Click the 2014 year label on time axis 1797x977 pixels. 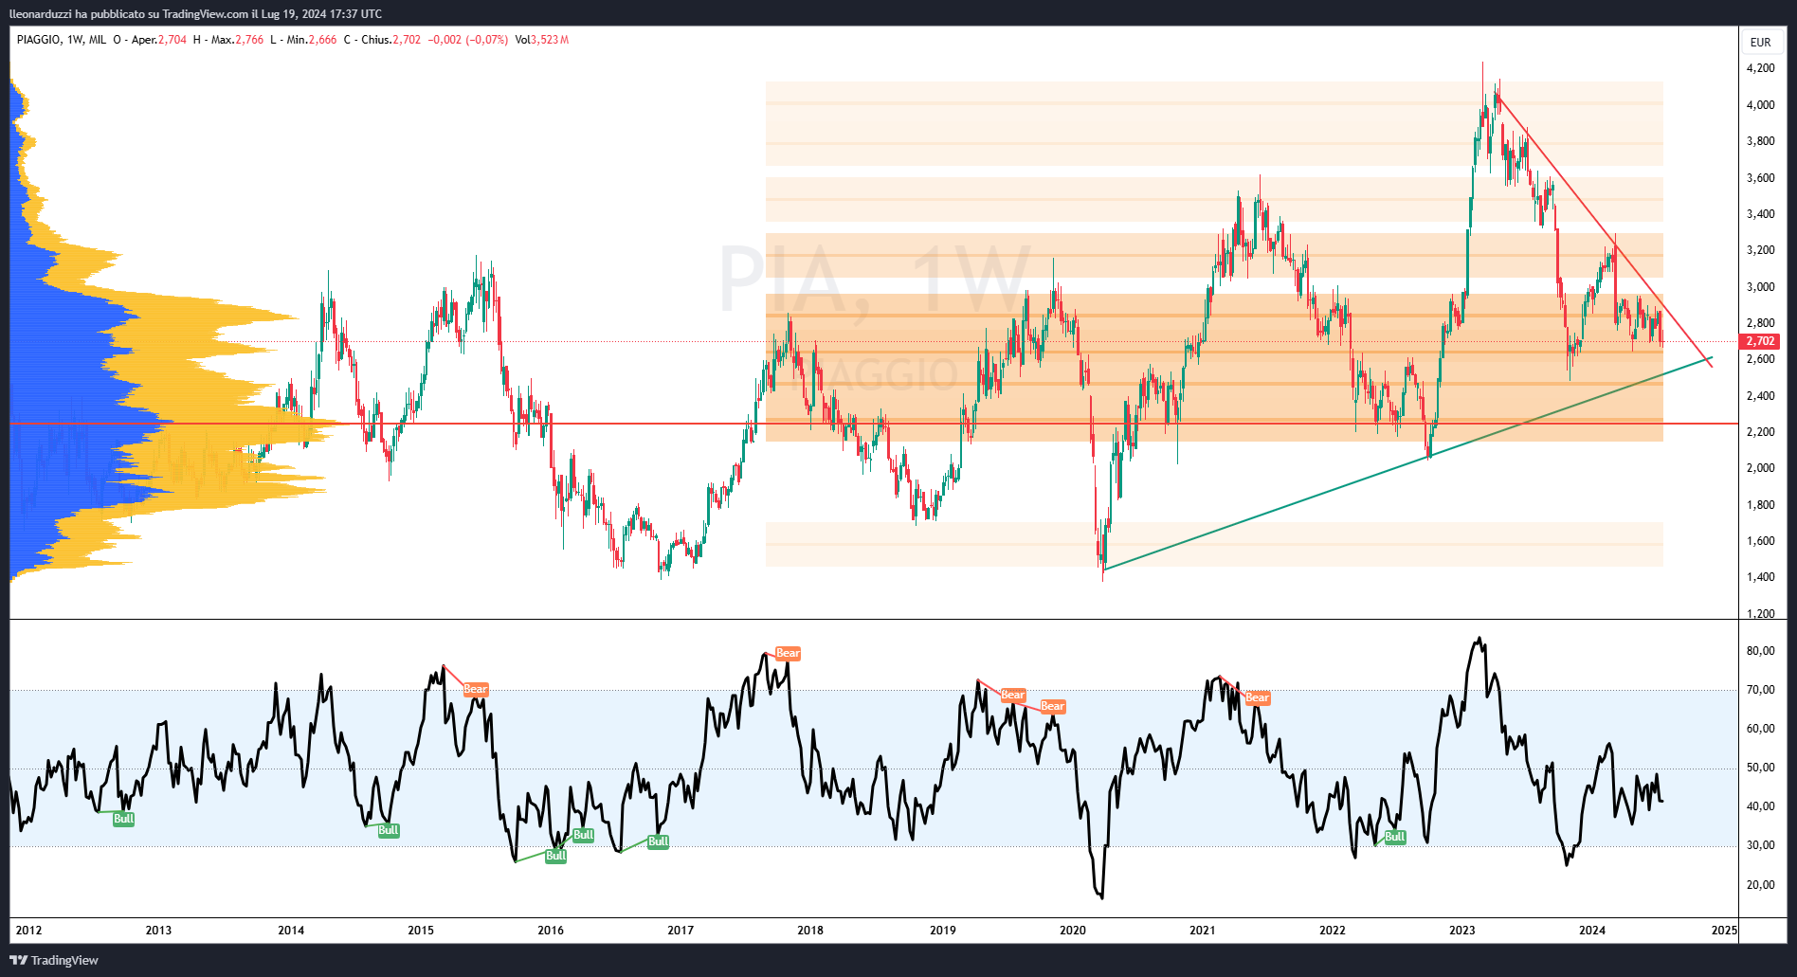point(291,931)
